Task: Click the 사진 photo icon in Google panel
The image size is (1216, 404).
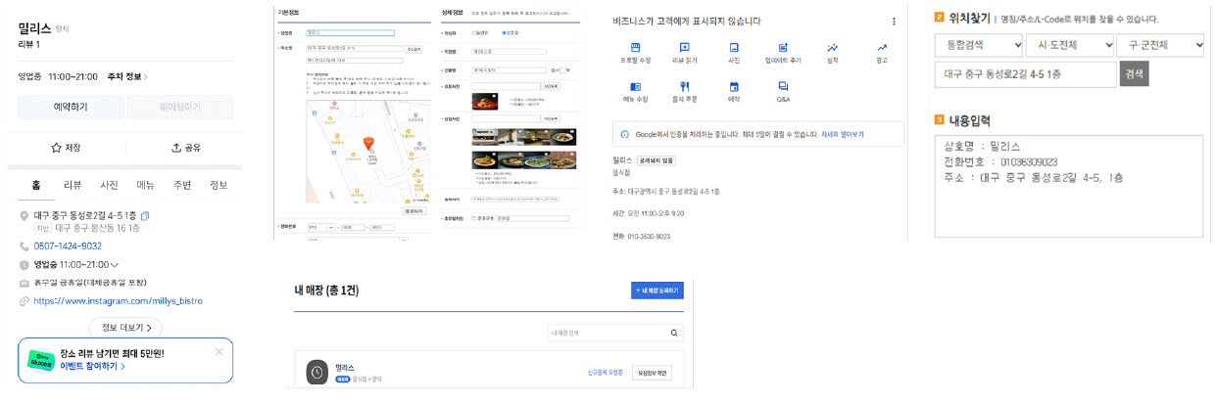Action: (x=734, y=47)
